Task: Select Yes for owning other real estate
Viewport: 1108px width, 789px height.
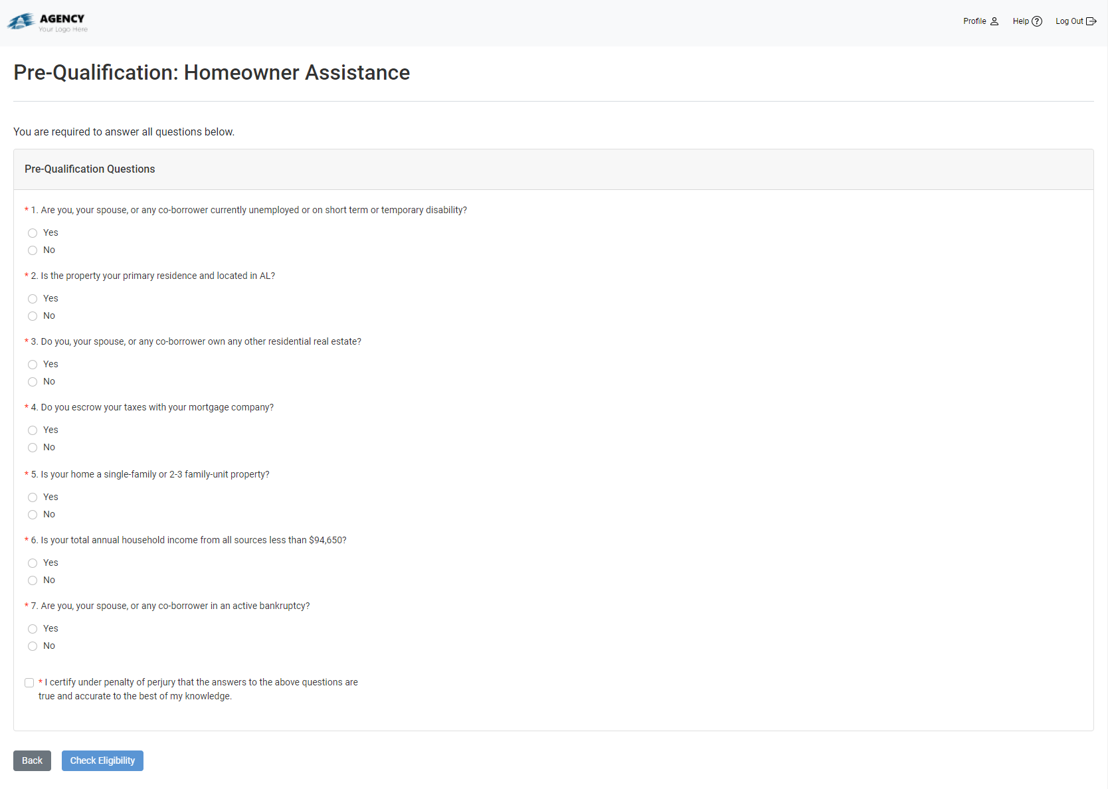Action: (33, 365)
